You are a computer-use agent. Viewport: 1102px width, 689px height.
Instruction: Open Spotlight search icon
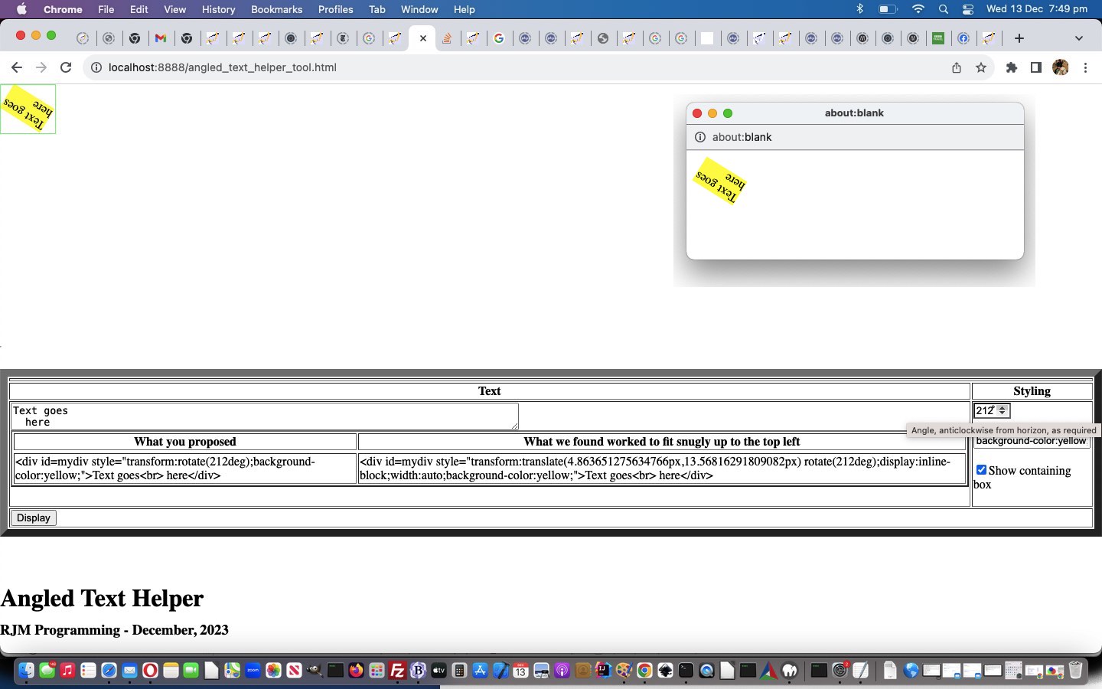point(944,9)
